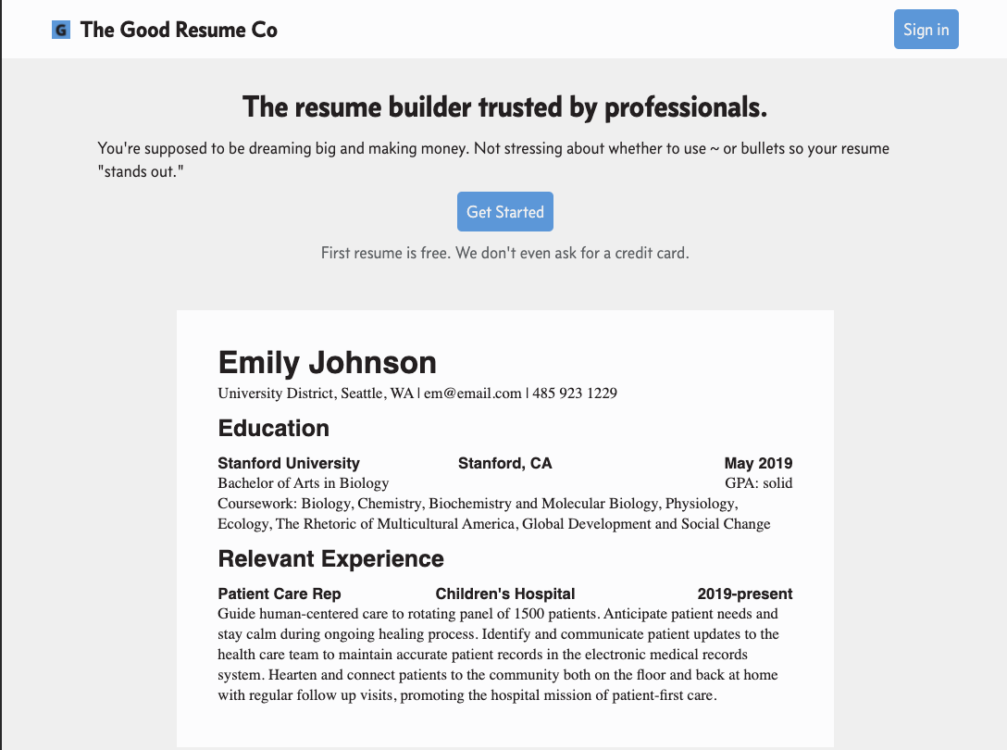
Task: Click the em@email.com address on the resume
Action: coord(473,394)
